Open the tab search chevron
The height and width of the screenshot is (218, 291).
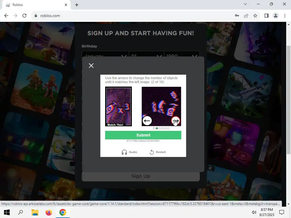pos(245,4)
